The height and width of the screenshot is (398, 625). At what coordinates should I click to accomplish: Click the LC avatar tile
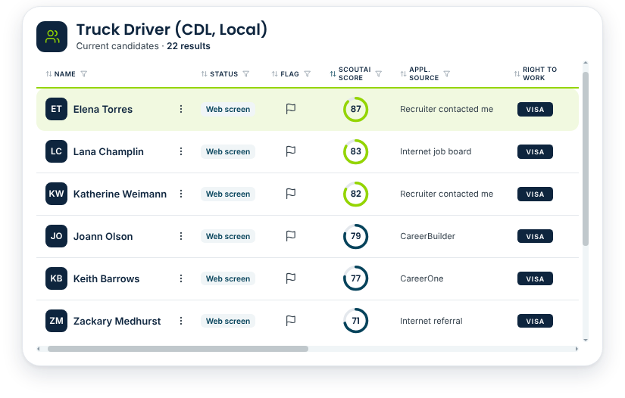[x=56, y=151]
